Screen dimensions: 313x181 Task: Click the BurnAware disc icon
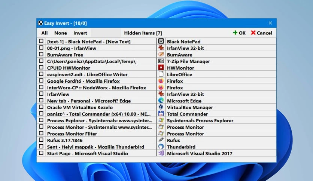pos(161,54)
